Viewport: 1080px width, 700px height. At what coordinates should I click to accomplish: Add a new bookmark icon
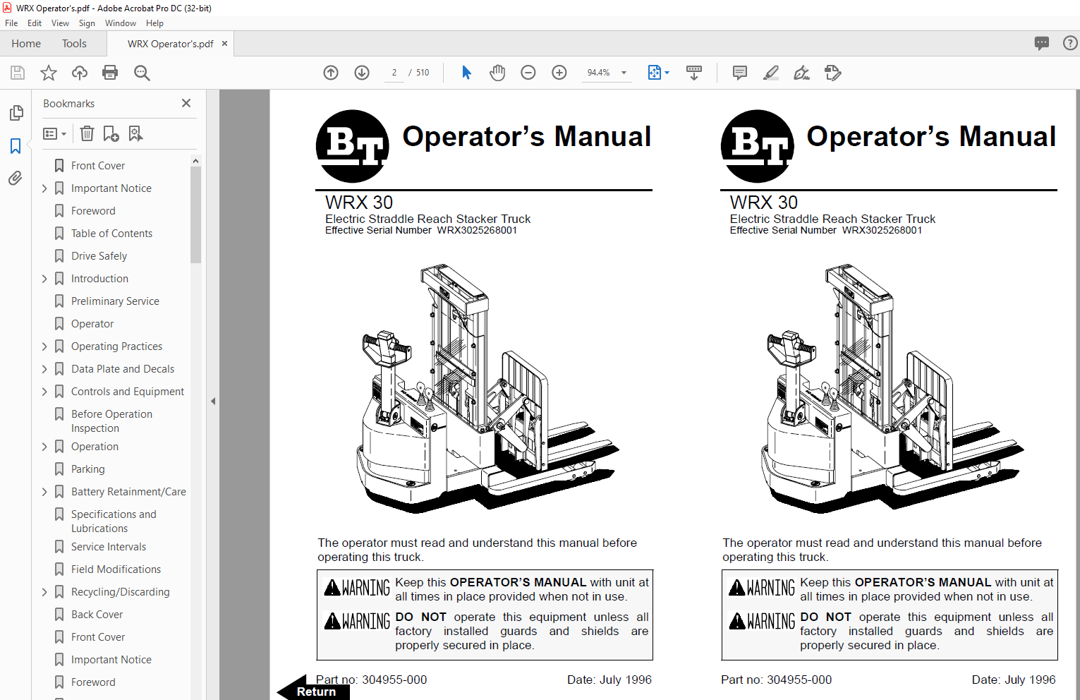(x=111, y=133)
